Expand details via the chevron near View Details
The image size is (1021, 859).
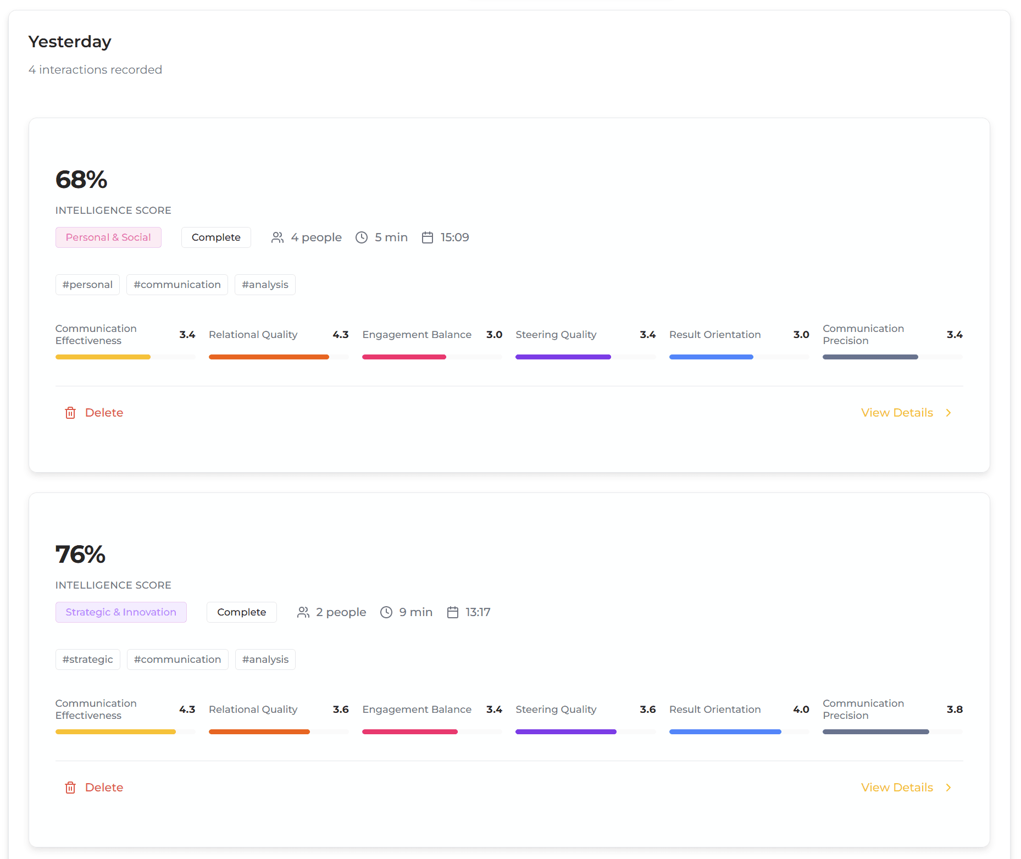coord(948,412)
